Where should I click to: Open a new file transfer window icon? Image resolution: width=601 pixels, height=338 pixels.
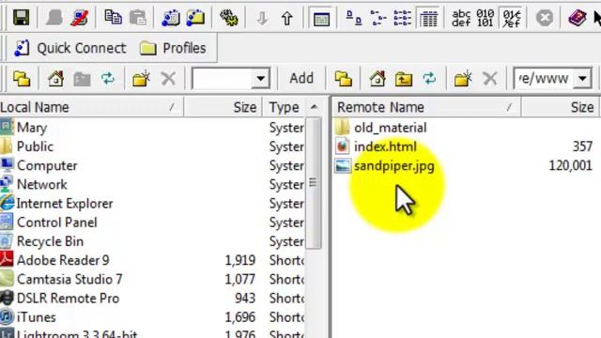click(196, 17)
